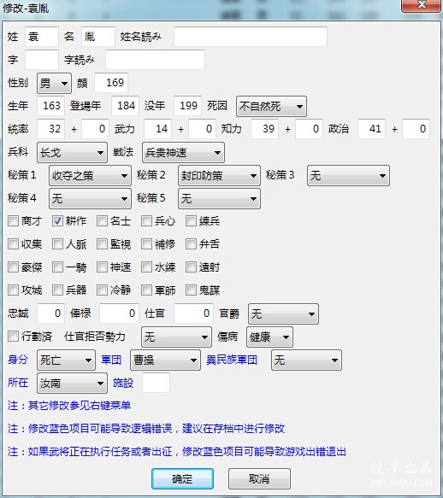443x498 pixels.
Task: Click the 姓名読み input field
Action: click(x=251, y=37)
